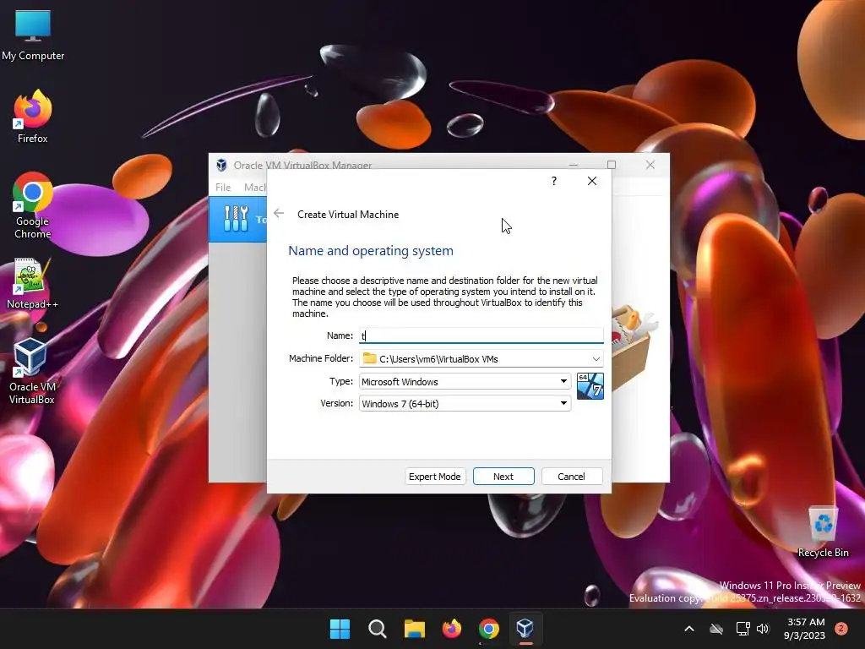
Task: Open Google Chrome desktop shortcut
Action: tap(33, 205)
